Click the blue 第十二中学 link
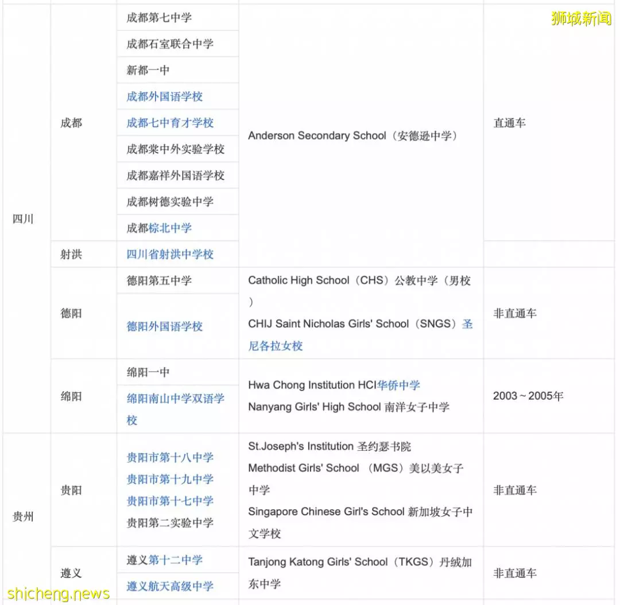 tap(176, 560)
